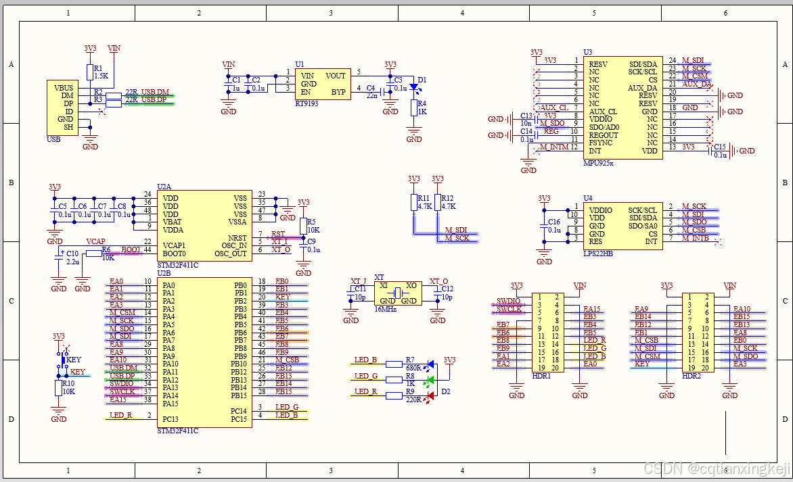Click the M_INTB net label on LPS22HB
Image resolution: width=793 pixels, height=482 pixels.
point(696,238)
